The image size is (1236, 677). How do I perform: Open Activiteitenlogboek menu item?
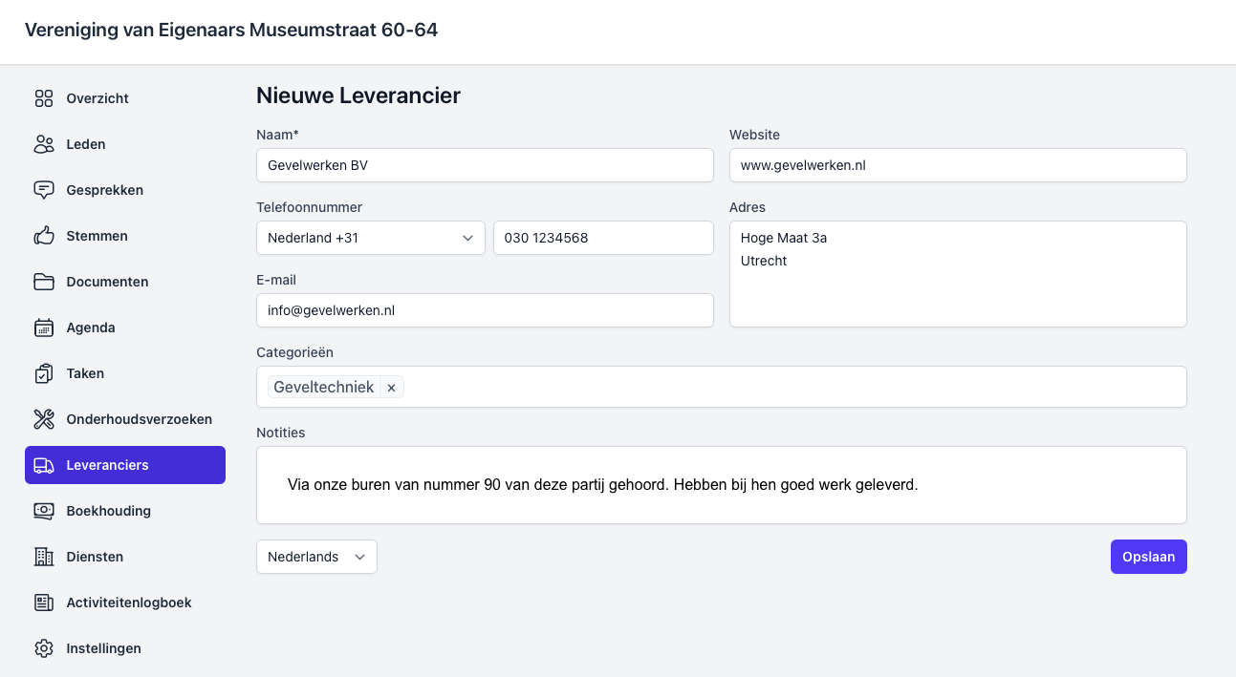[128, 603]
